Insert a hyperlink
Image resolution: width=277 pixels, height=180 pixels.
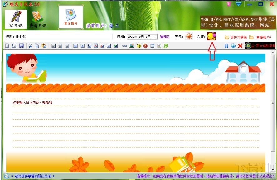pos(124,46)
